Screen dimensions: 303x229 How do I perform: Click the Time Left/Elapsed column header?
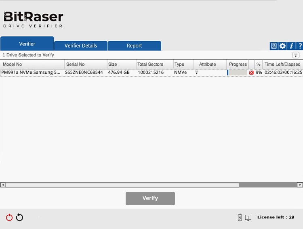tap(283, 64)
